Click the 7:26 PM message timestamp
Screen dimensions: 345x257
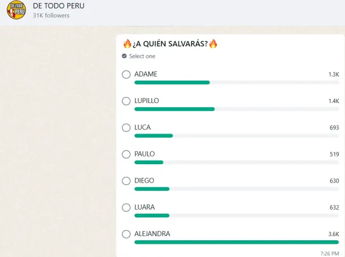(x=329, y=253)
